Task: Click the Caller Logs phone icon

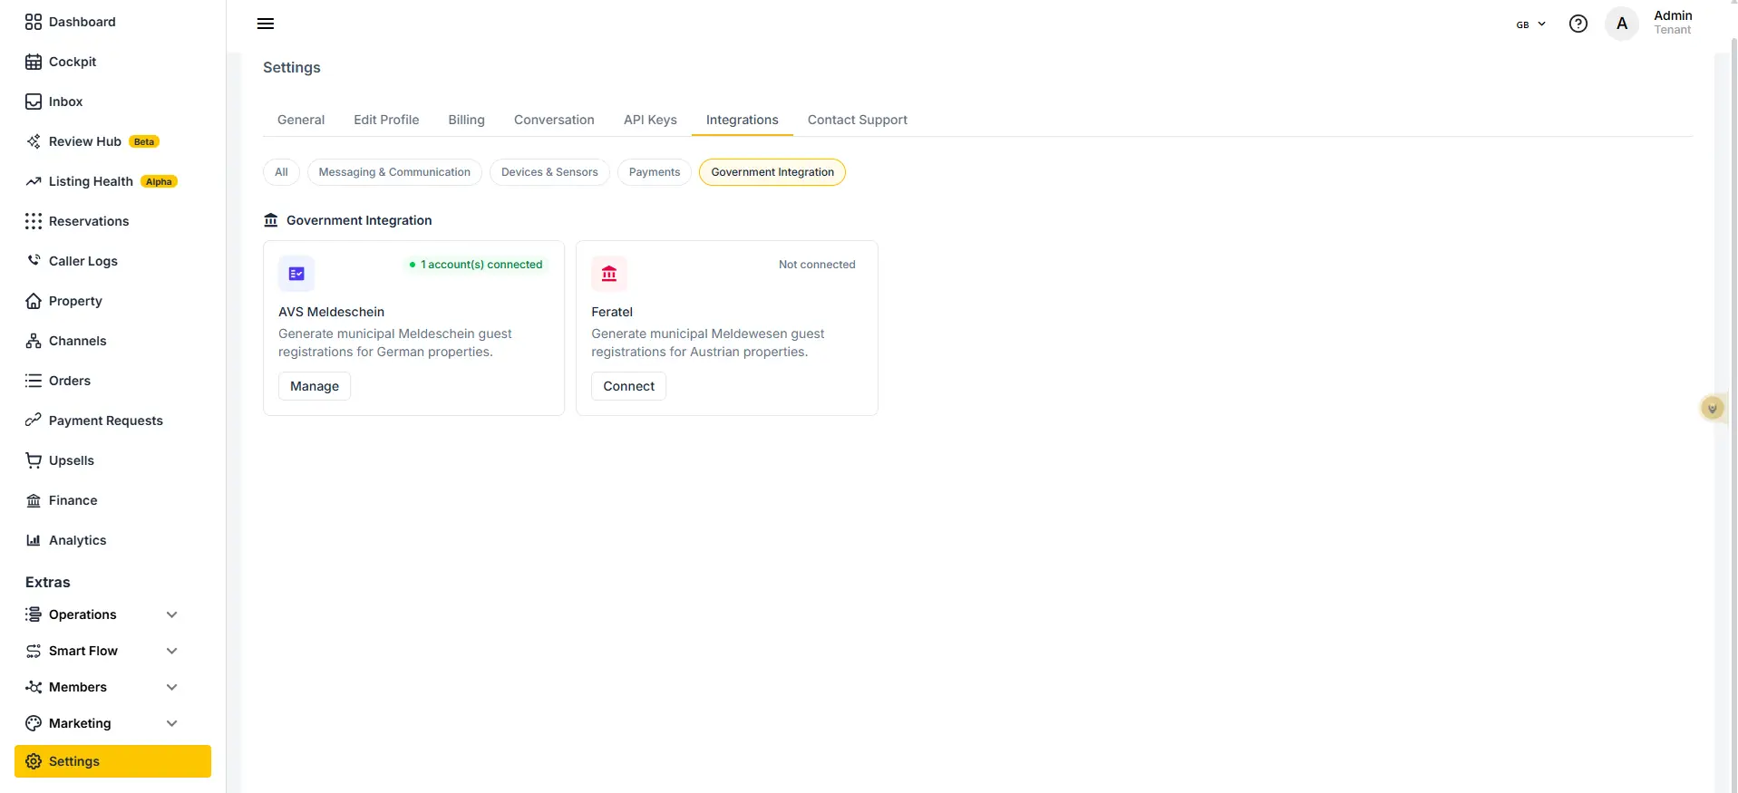Action: (x=34, y=261)
